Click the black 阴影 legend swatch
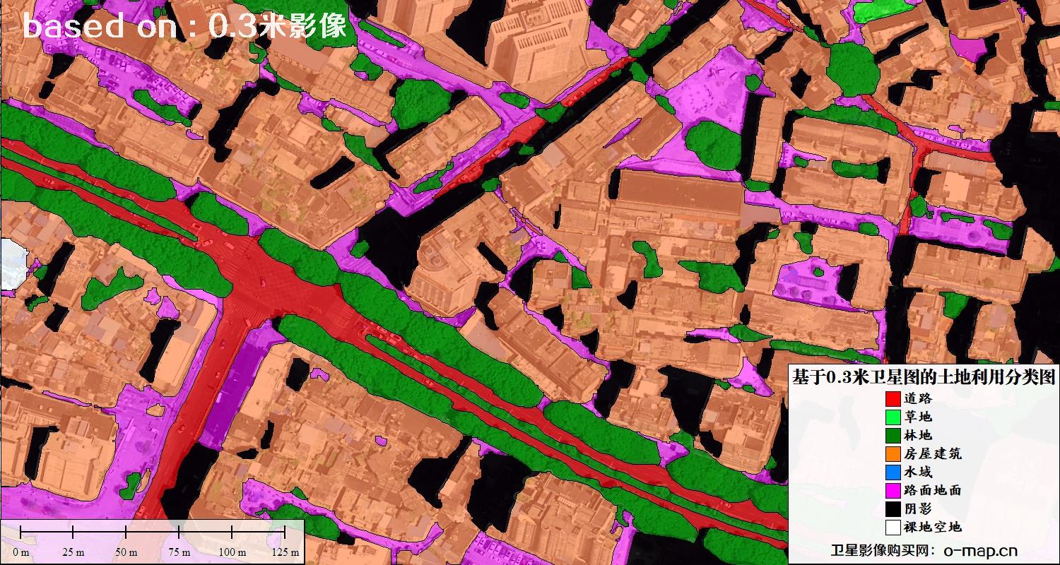 point(893,509)
